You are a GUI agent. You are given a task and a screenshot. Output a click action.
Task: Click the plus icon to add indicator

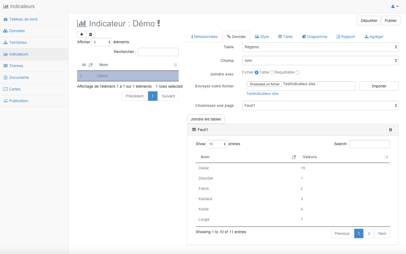coord(82,34)
